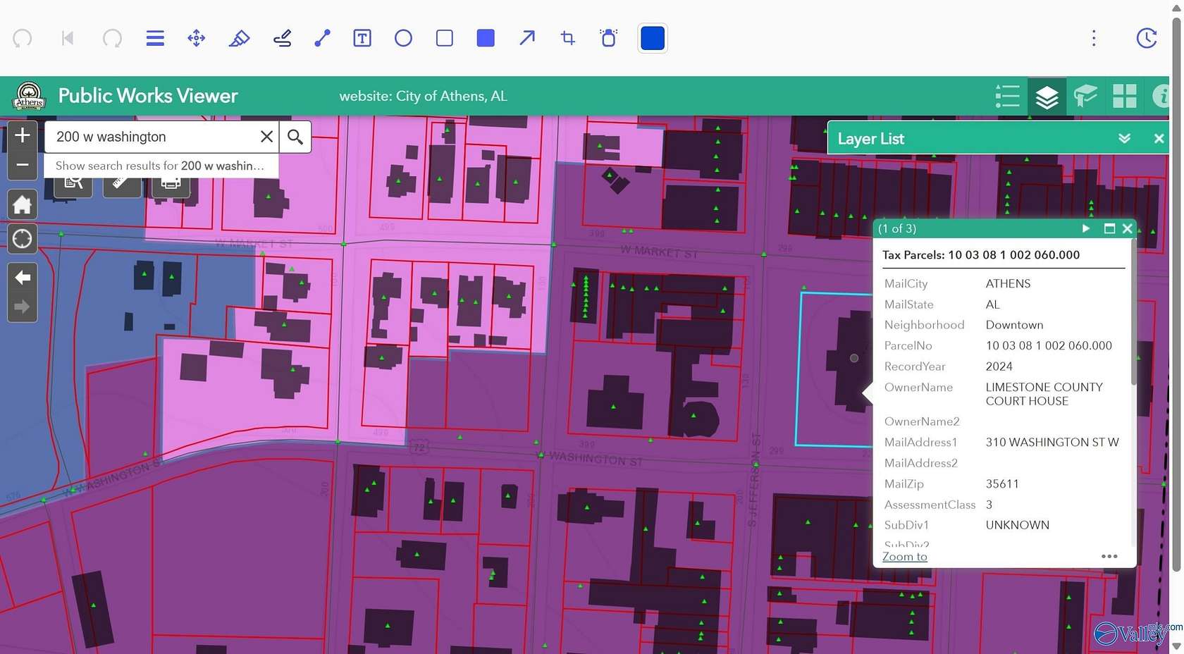Open popup more-actions ellipsis menu
Screen dimensions: 1184x654
[x=1109, y=556]
